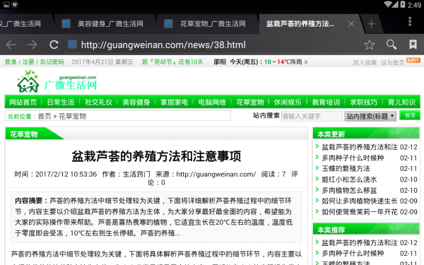Open browser search with the magnifier icon
Image resolution: width=424 pixels, height=265 pixels.
click(x=391, y=45)
